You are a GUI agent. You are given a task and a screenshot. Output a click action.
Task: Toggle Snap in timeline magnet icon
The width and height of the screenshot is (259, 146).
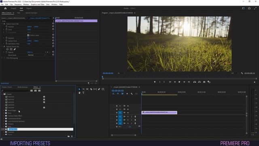point(118,94)
